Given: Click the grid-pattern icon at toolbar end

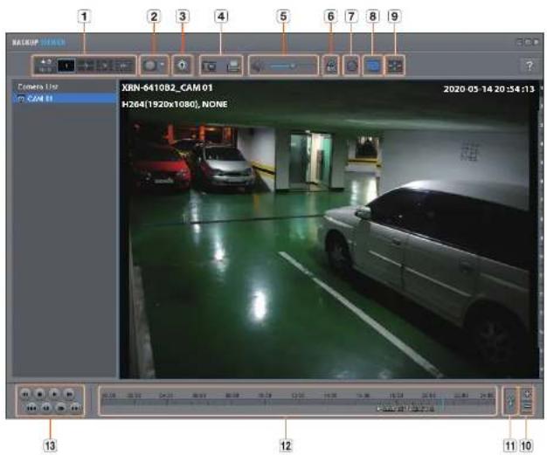Looking at the screenshot, I should 395,65.
